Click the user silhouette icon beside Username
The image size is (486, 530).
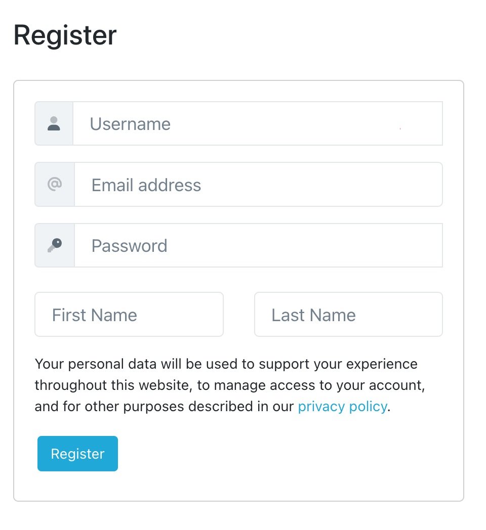tap(54, 123)
